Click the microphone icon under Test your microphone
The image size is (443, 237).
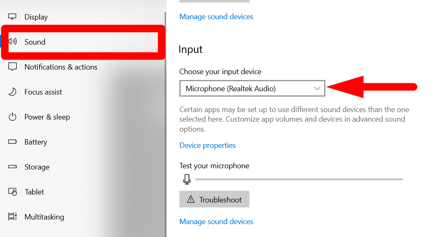point(187,179)
